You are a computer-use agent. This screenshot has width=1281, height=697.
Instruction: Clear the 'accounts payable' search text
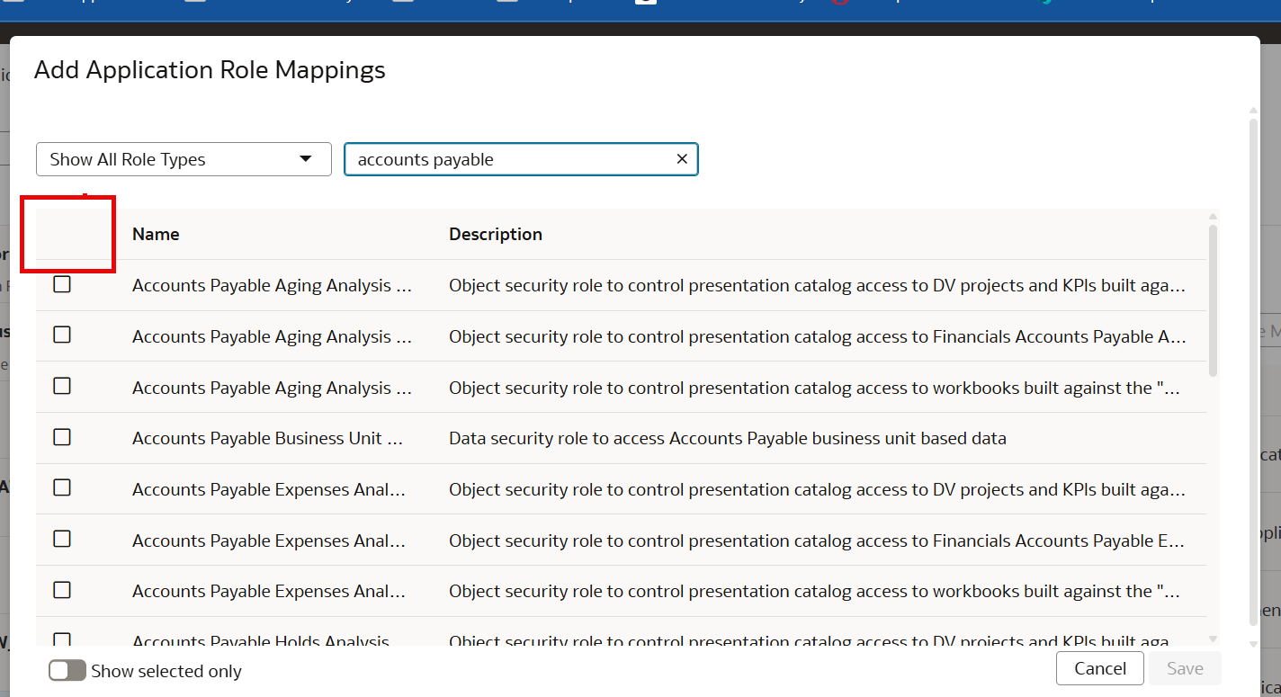682,159
